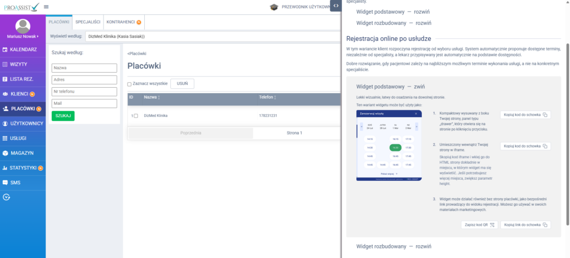Check the Zaznacz wszystkie checkbox
Image resolution: width=570 pixels, height=258 pixels.
(x=130, y=84)
